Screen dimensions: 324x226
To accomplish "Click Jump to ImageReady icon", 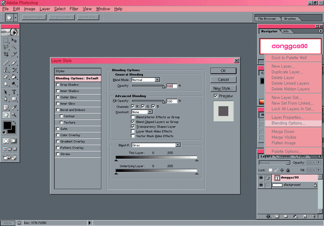I will (x=10, y=158).
